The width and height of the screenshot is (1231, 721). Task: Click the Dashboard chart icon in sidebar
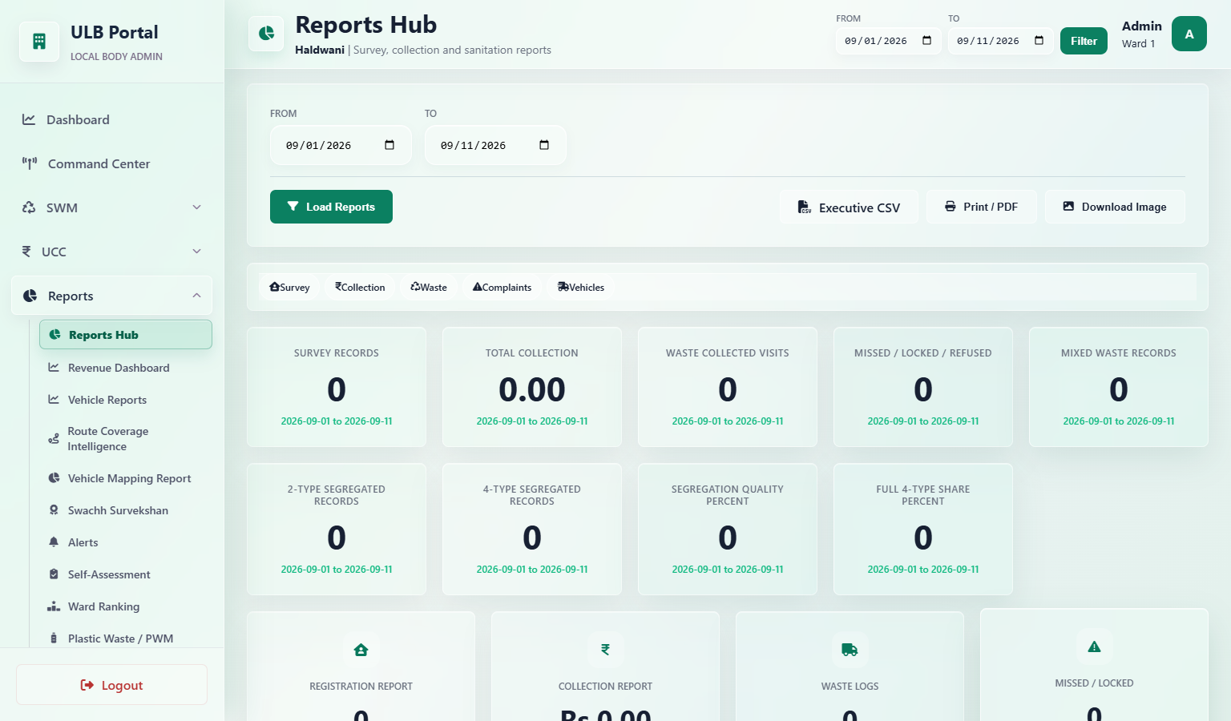pos(29,119)
